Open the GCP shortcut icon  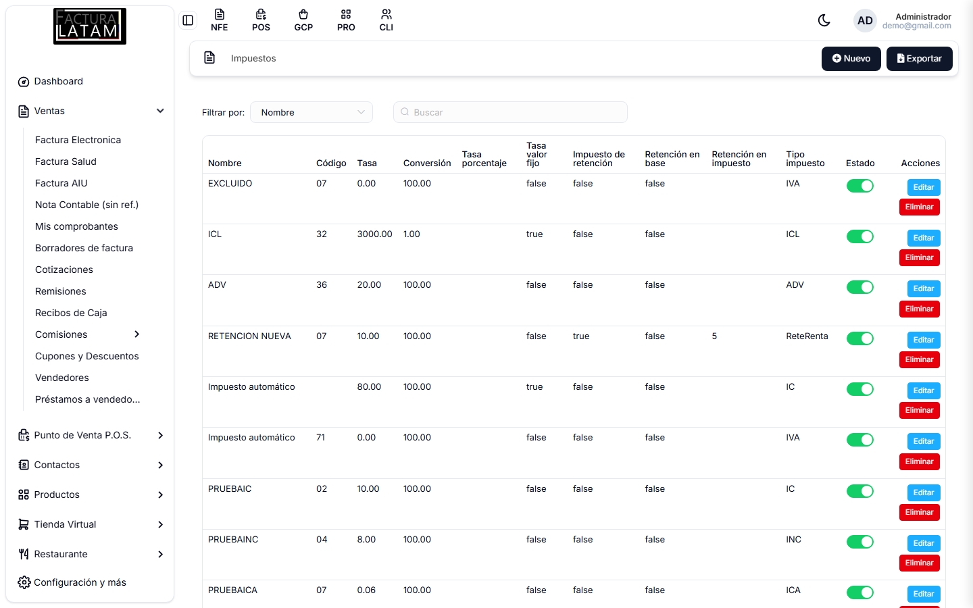pyautogui.click(x=303, y=20)
